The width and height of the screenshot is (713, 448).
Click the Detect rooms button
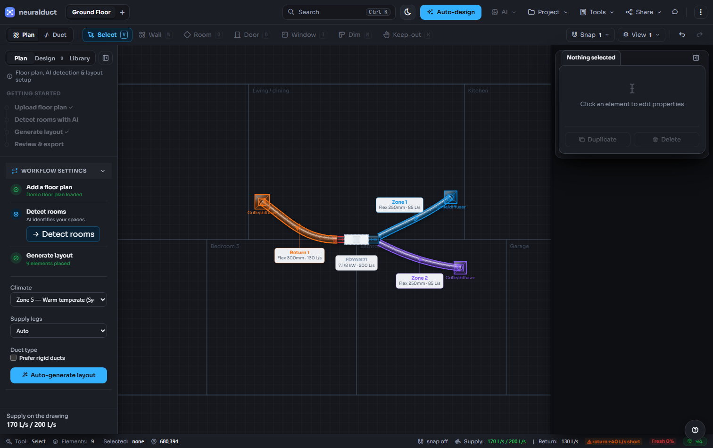63,234
